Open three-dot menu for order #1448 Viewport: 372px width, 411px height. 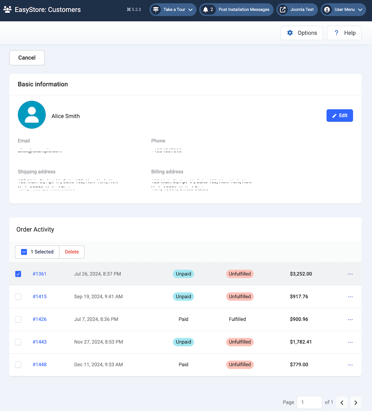tap(350, 365)
